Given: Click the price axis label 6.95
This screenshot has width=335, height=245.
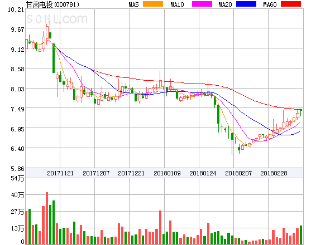Looking at the screenshot, I should 17,129.
